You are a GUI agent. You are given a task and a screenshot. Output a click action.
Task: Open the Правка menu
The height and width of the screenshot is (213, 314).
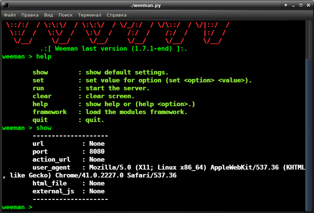[x=30, y=15]
